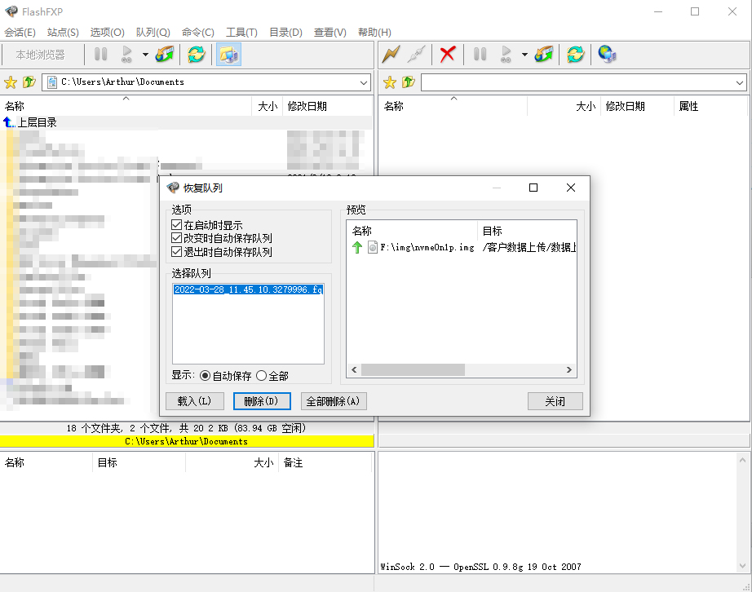Click left pane parent folder icon
This screenshot has height=592, width=752.
[29, 82]
